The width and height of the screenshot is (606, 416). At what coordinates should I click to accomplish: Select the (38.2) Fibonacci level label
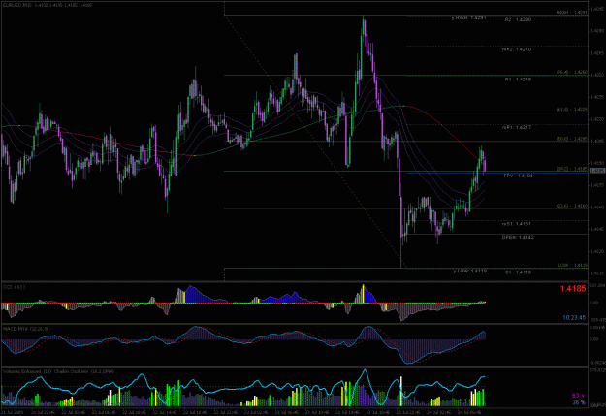[572, 169]
